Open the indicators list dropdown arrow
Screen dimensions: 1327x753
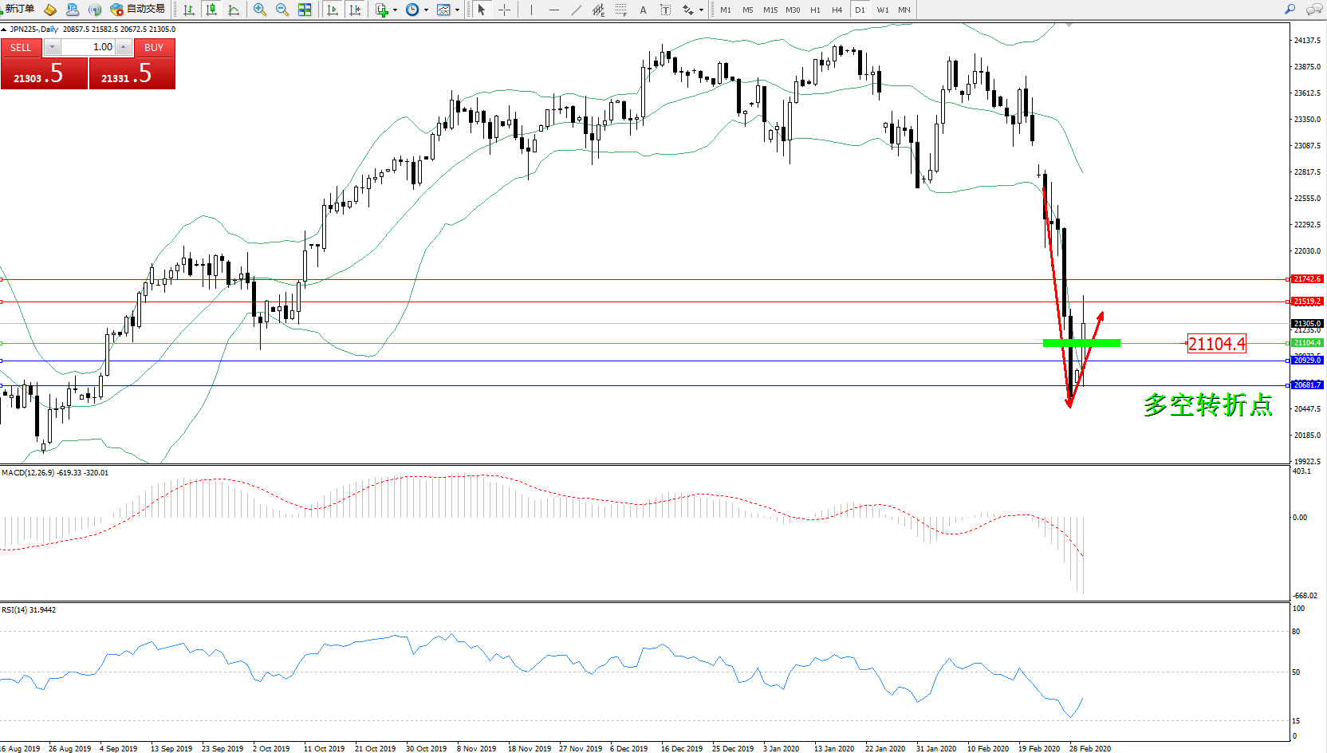[x=395, y=10]
